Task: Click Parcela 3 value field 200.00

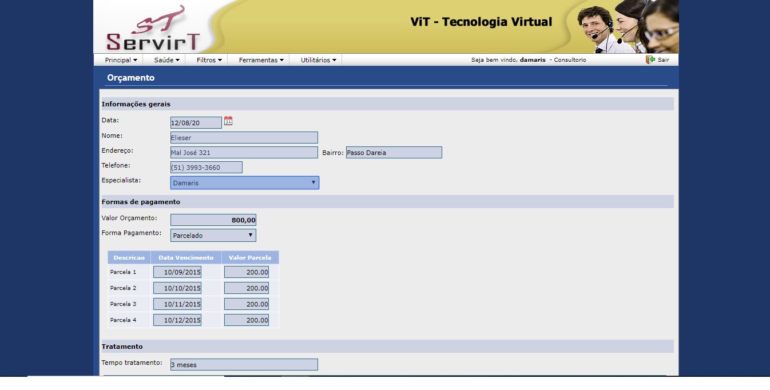Action: [247, 304]
